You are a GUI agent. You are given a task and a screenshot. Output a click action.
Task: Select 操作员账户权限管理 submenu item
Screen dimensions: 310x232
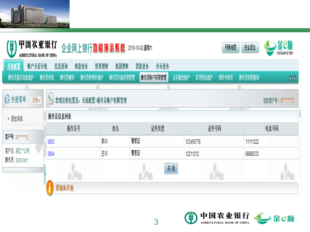pyautogui.click(x=154, y=77)
